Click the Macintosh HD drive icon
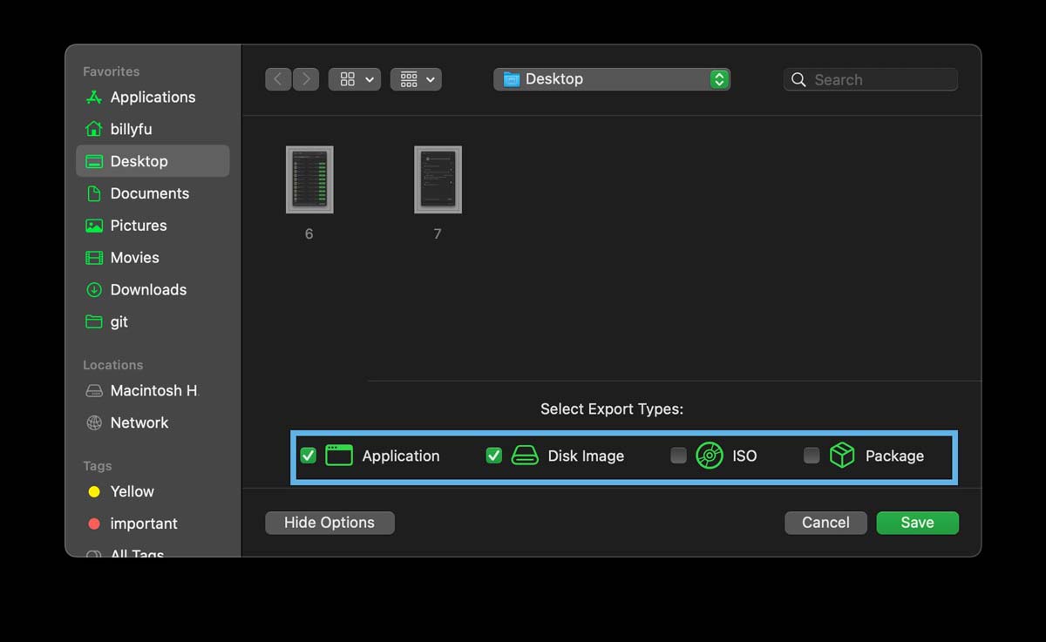 tap(94, 390)
